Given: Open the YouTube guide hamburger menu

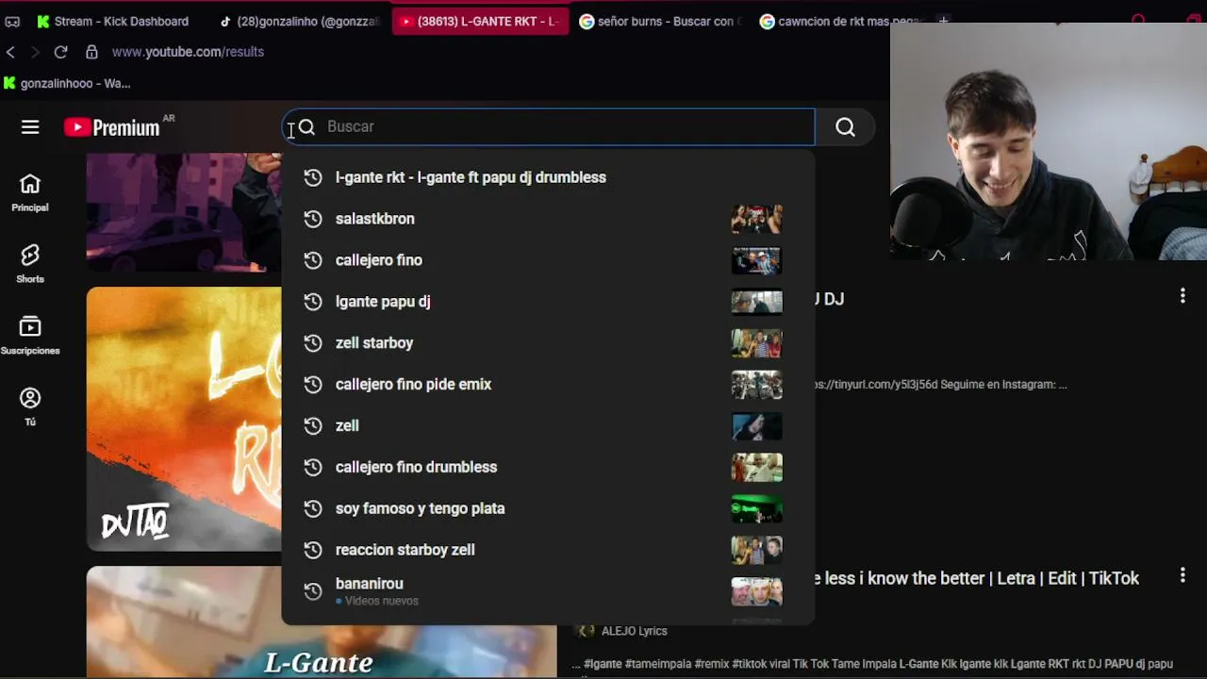Looking at the screenshot, I should (x=30, y=127).
